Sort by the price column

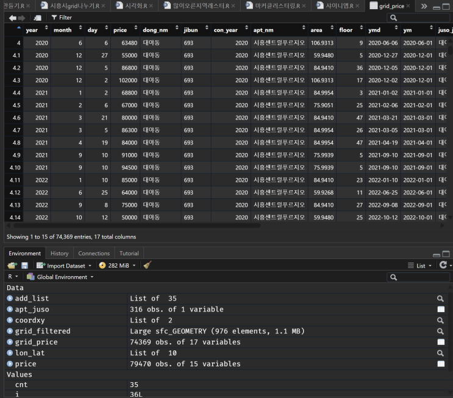point(125,30)
